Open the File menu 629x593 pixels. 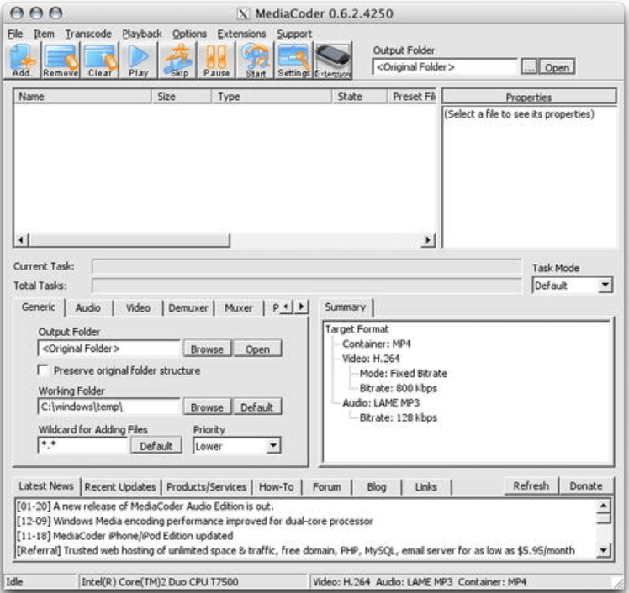[15, 34]
